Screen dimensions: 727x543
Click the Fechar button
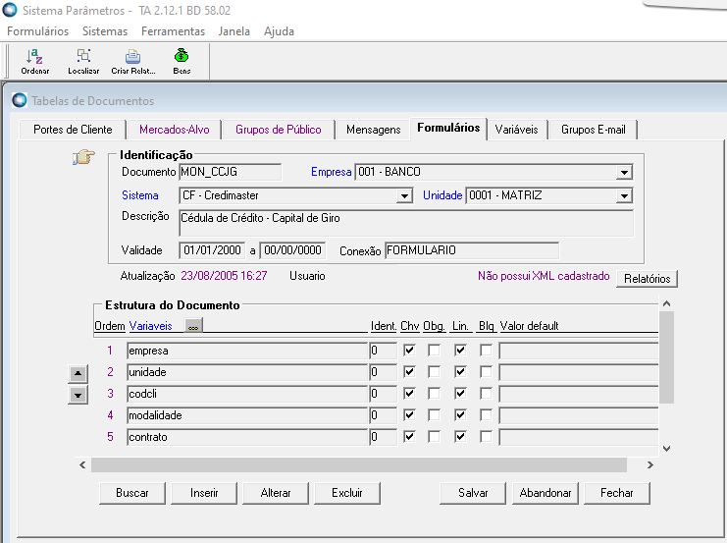click(x=617, y=493)
